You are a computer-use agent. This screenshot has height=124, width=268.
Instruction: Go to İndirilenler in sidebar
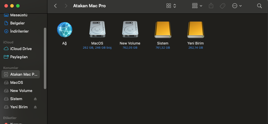[19, 31]
